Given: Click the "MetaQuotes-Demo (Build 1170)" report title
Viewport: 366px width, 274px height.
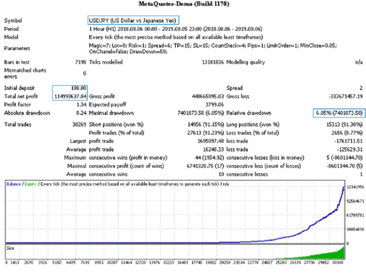Looking at the screenshot, I should (184, 4).
